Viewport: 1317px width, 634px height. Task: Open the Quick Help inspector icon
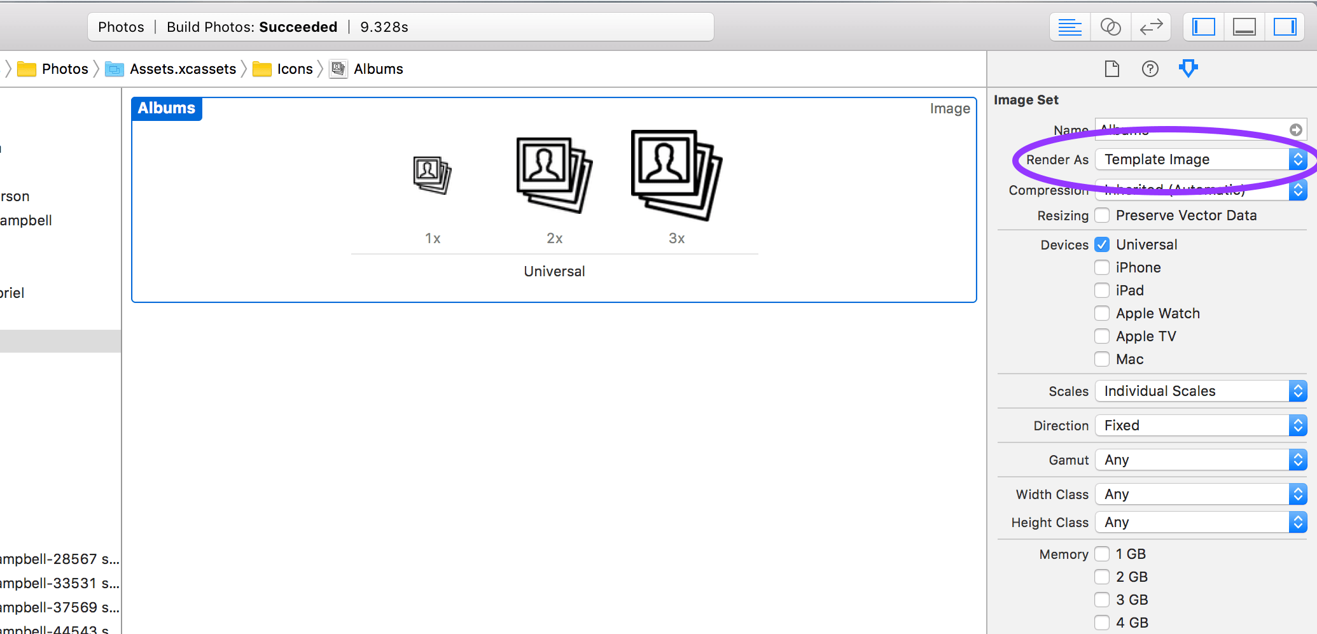(1150, 68)
